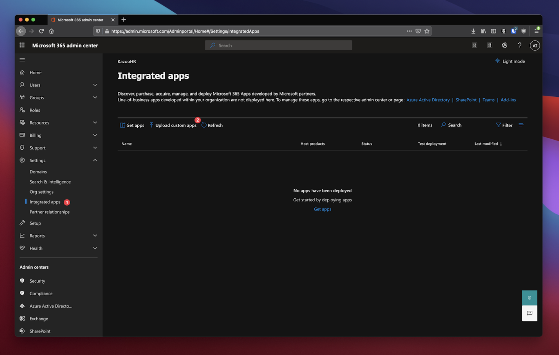Sort by Status column
Image resolution: width=559 pixels, height=355 pixels.
tap(366, 144)
